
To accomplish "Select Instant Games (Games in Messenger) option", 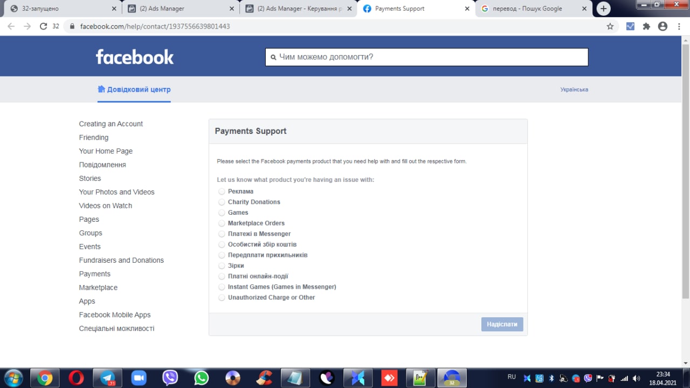I will pos(222,287).
